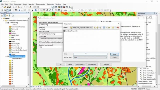
Task: Click Go to Home Folder icon
Action: pyautogui.click(x=97, y=27)
